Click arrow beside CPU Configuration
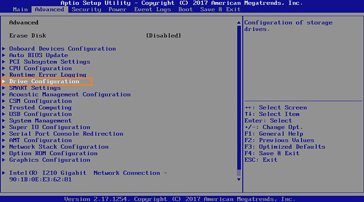Image resolution: width=364 pixels, height=202 pixels. pyautogui.click(x=4, y=68)
